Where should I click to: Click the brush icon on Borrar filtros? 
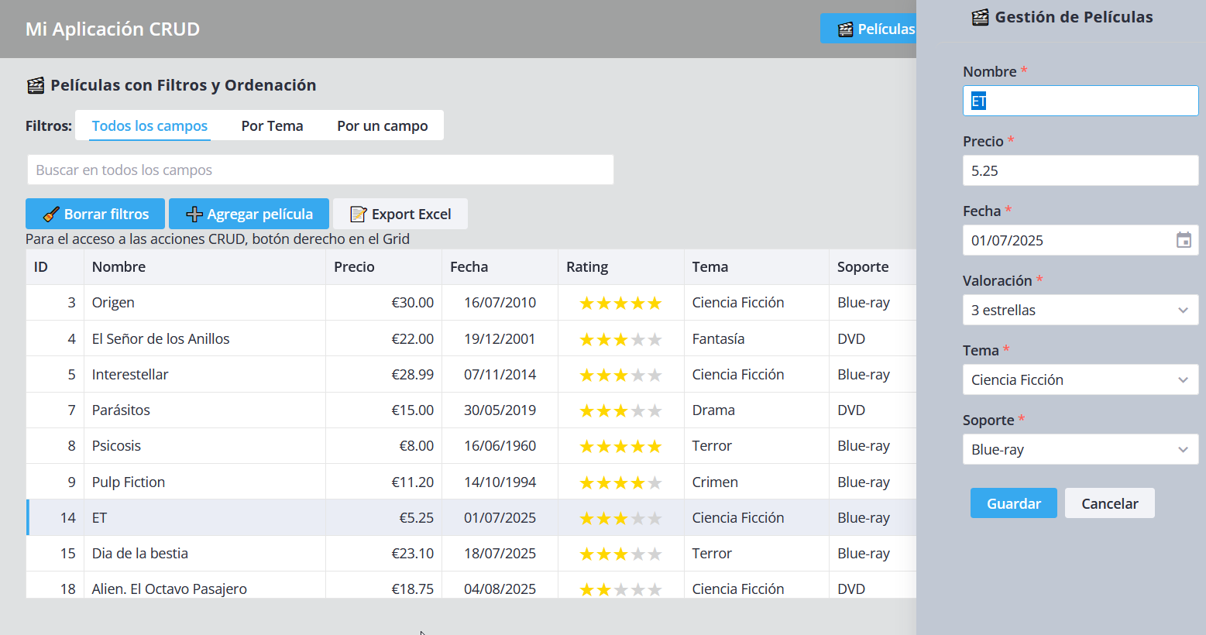(51, 215)
